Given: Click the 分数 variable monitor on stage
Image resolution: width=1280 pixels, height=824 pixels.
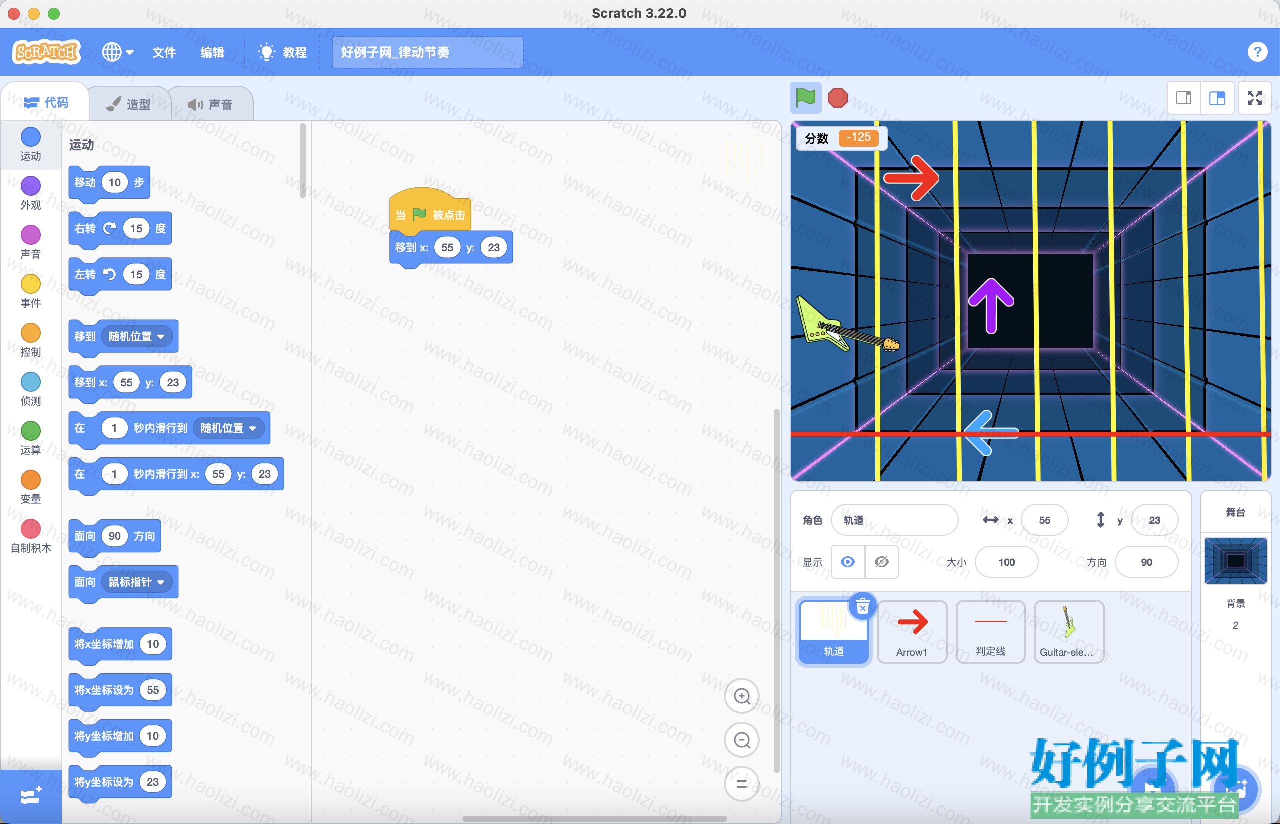Looking at the screenshot, I should point(841,138).
